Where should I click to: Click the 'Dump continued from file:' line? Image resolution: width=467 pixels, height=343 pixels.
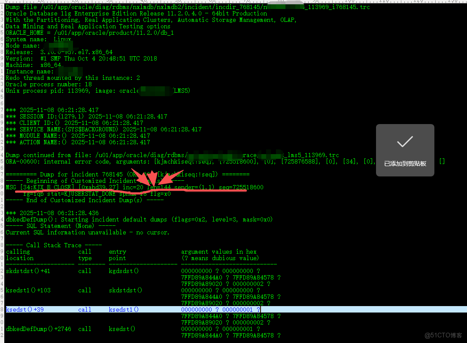click(172, 155)
